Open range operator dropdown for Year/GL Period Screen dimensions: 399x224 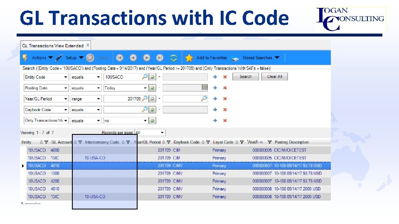coord(98,99)
